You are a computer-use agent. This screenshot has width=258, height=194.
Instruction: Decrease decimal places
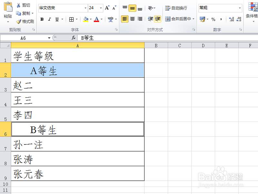[x=239, y=19]
